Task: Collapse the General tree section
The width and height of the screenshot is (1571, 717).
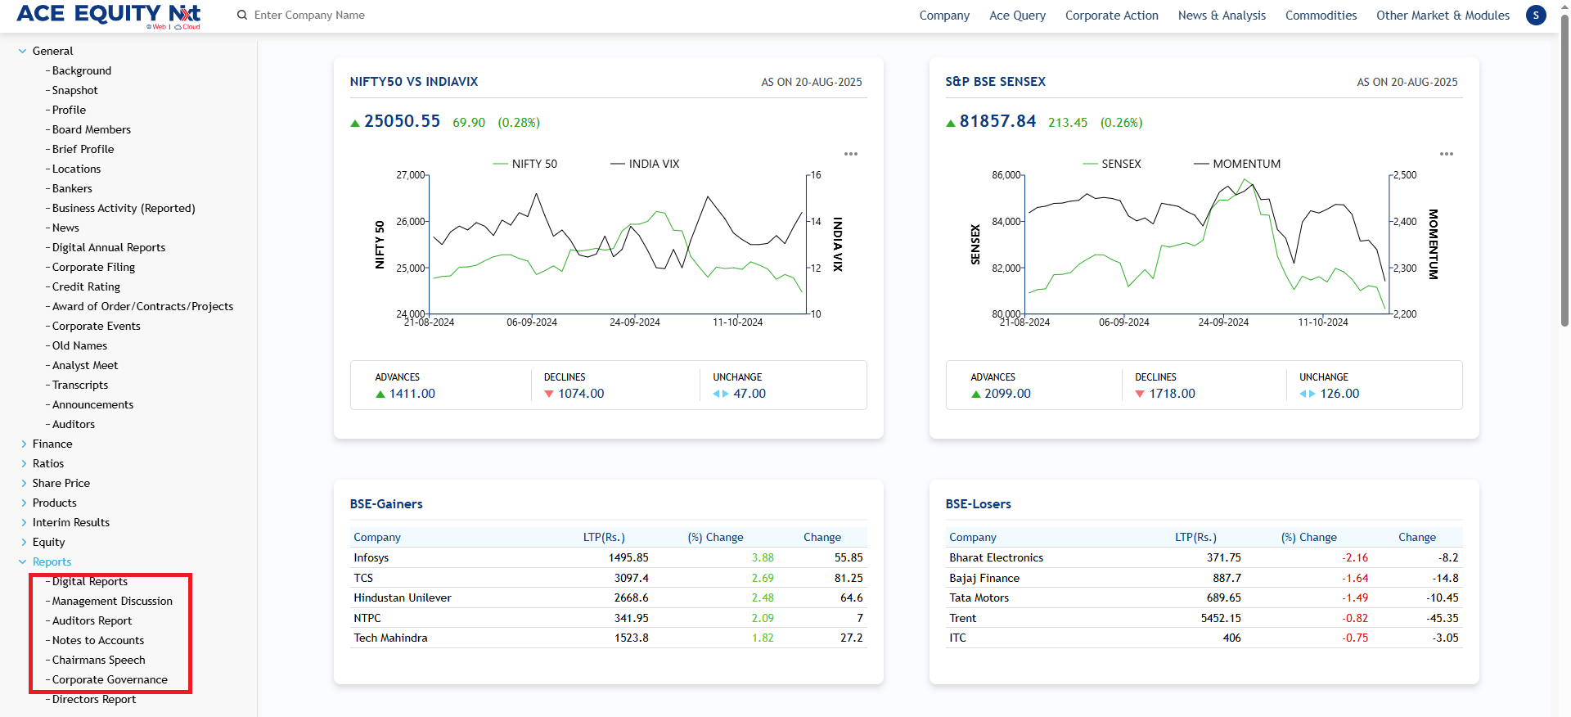Action: tap(23, 51)
